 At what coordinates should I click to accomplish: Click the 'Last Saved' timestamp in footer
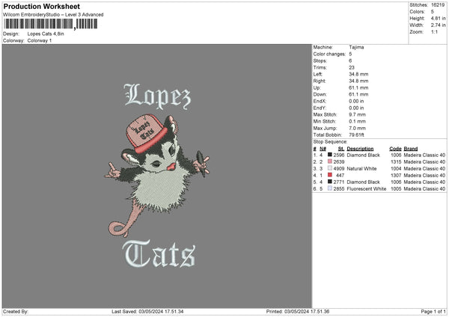[x=147, y=312]
